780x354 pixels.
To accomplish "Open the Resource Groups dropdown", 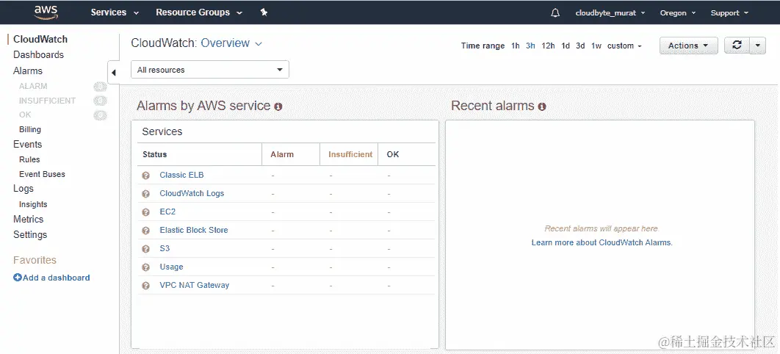I will point(199,12).
